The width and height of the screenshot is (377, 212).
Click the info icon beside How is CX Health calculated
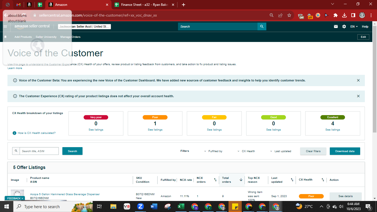[x=15, y=133]
